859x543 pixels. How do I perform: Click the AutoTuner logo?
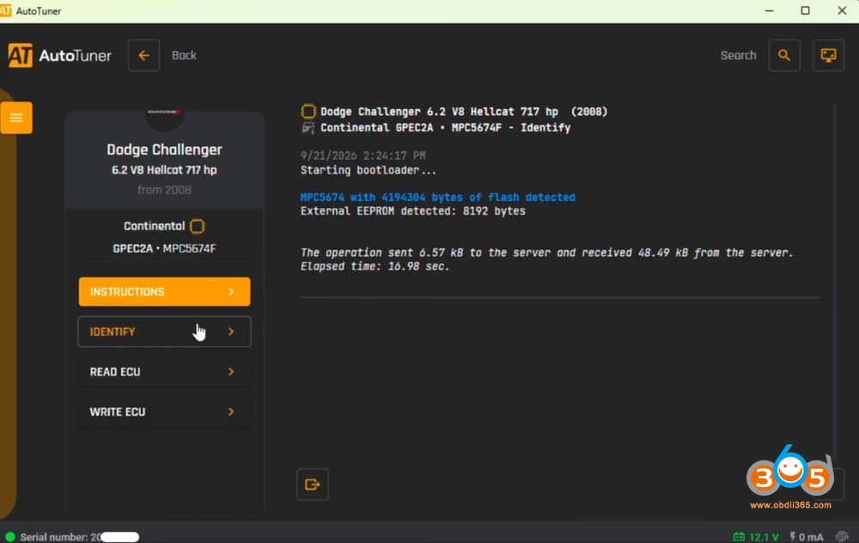click(x=60, y=55)
